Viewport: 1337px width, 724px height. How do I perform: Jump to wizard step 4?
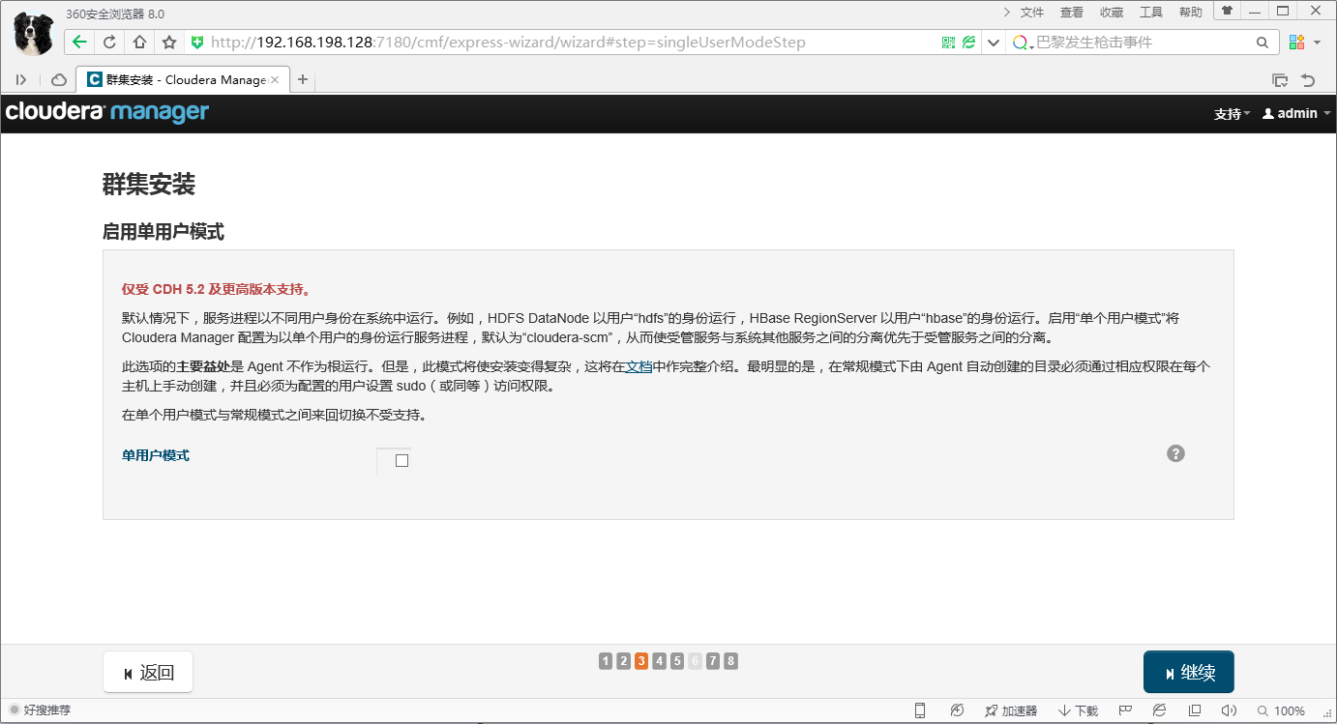659,661
